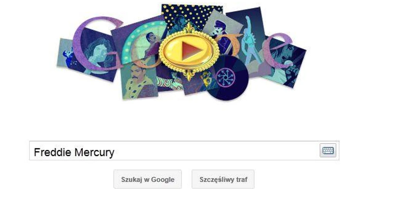Select the mustached man in yellow jacket panel
This screenshot has width=394, height=221.
pyautogui.click(x=139, y=80)
